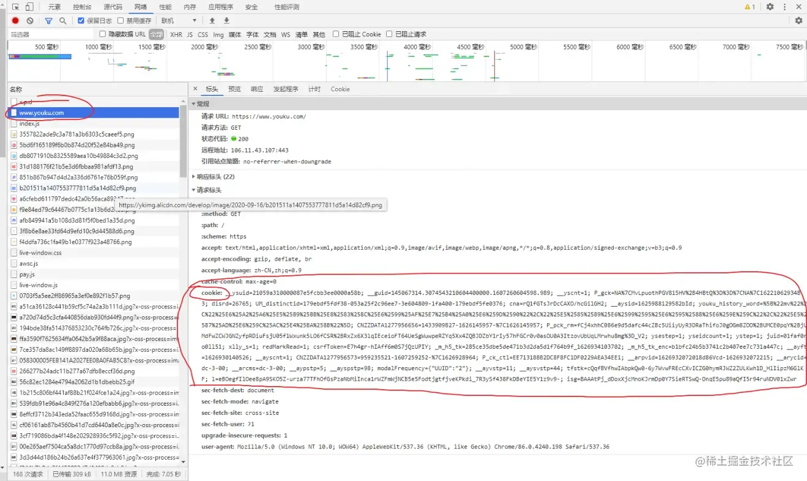Clear the network log
807x481 pixels.
point(30,21)
